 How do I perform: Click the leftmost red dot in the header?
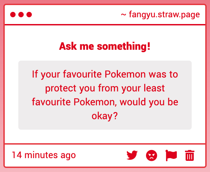[13, 15]
